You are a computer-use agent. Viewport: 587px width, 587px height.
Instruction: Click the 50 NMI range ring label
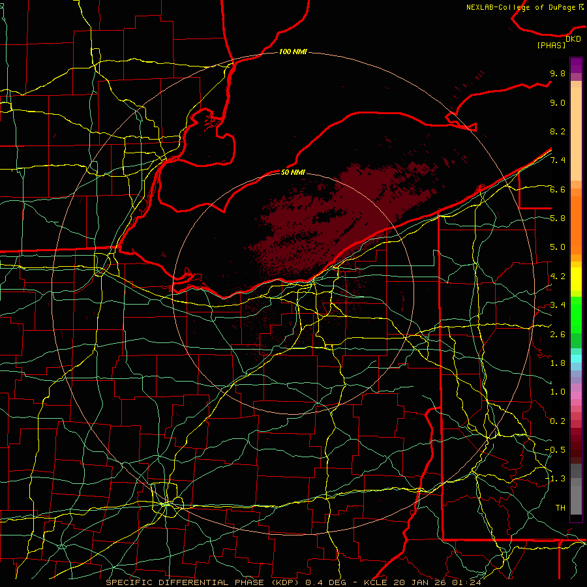click(293, 172)
